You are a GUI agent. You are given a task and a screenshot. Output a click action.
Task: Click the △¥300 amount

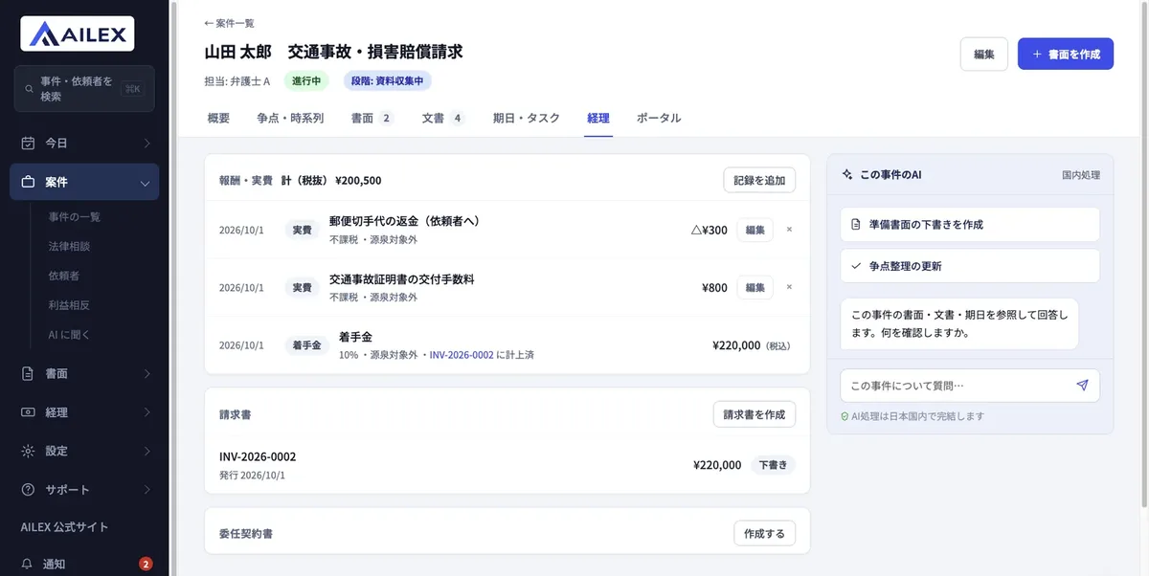(709, 230)
